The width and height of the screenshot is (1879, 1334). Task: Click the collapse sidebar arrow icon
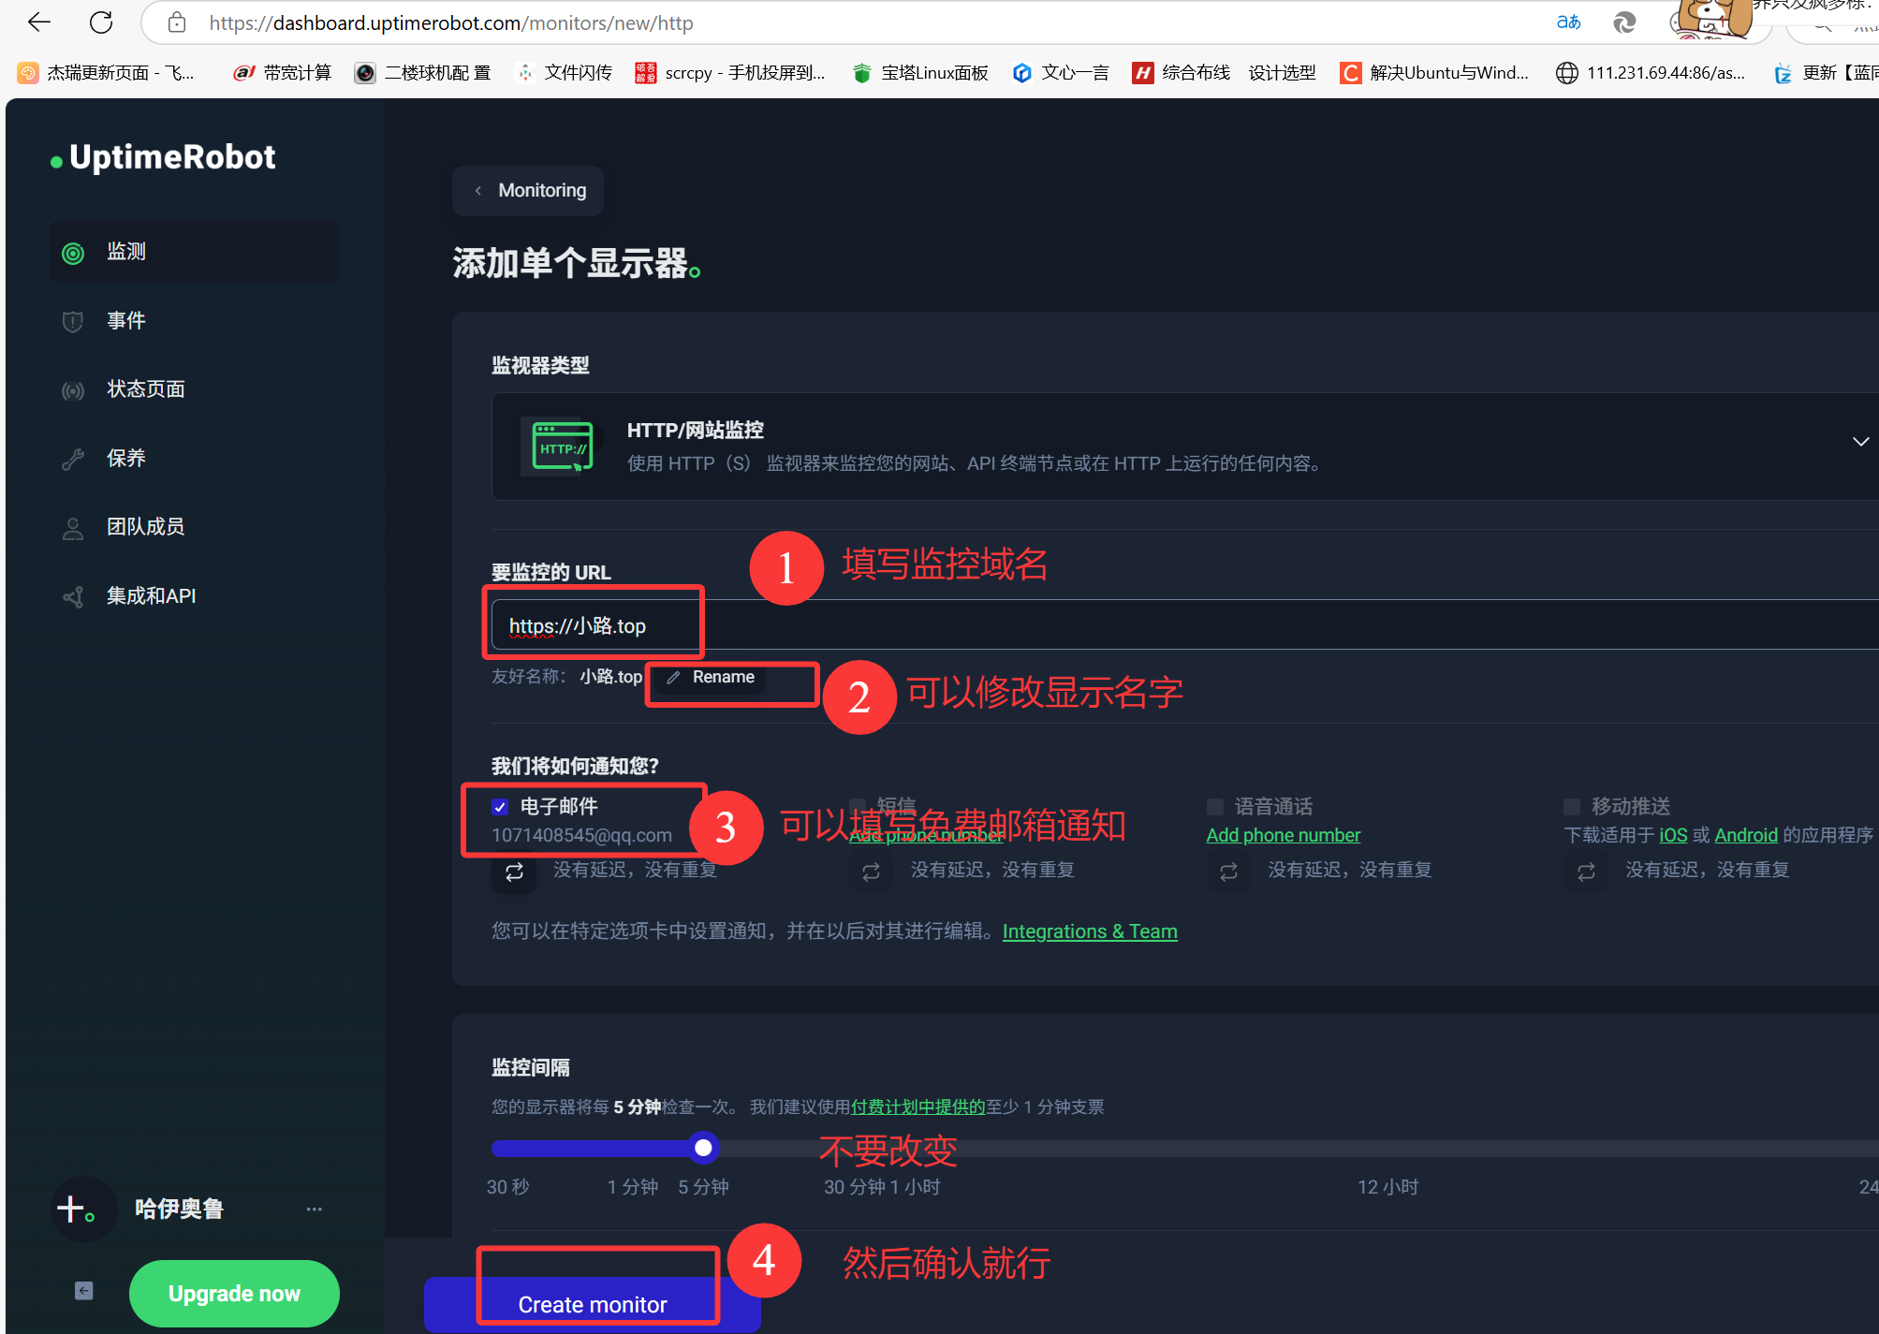(x=83, y=1291)
